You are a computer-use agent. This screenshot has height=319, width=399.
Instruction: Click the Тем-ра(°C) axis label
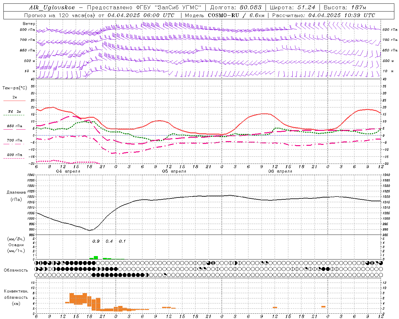(x=15, y=88)
